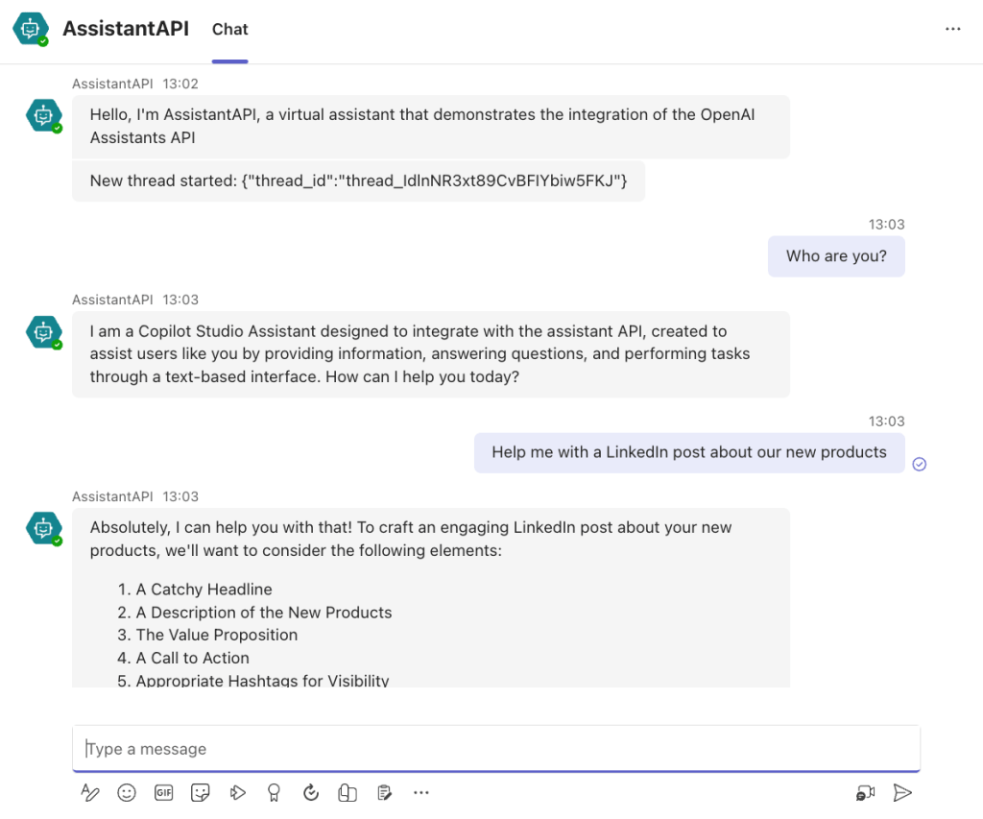Image resolution: width=983 pixels, height=819 pixels.
Task: Open the text Format options
Action: (89, 792)
